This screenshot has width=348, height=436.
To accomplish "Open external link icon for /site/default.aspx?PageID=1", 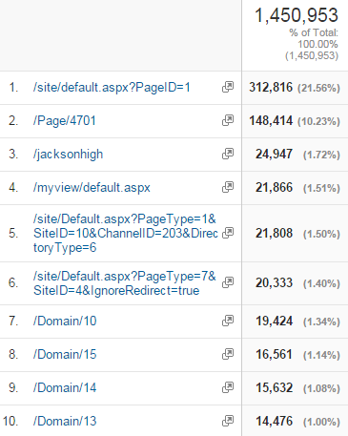I will [228, 87].
